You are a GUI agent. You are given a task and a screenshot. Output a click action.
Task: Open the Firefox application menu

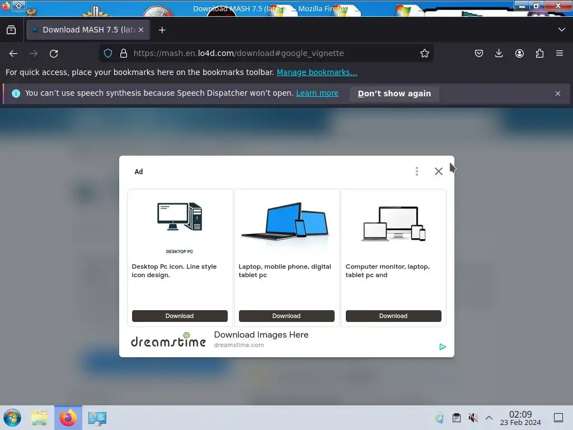pos(560,53)
